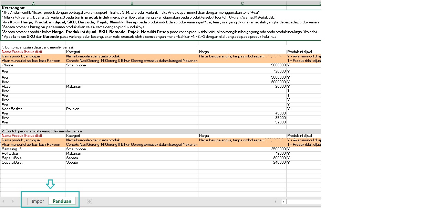The image size is (424, 208).
Task: Click the 12000 price cell
Action: coord(242,154)
